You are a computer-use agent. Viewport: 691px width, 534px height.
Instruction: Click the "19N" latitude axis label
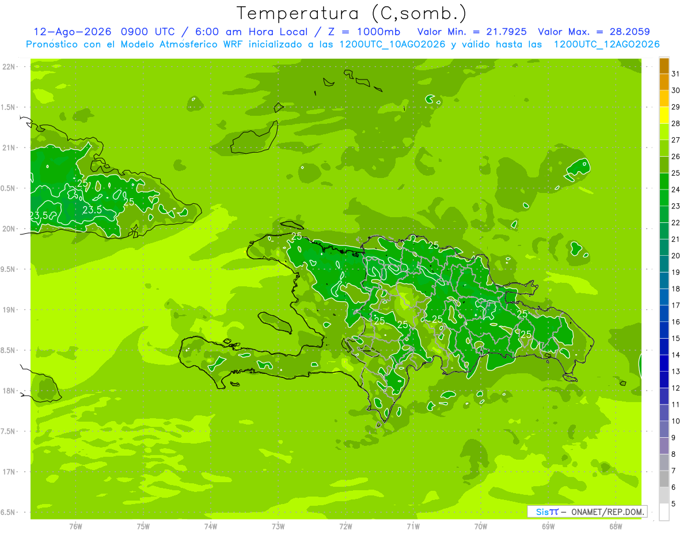10,309
